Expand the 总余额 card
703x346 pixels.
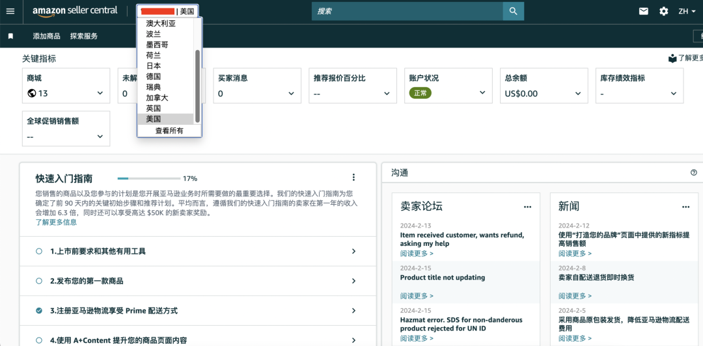(579, 93)
